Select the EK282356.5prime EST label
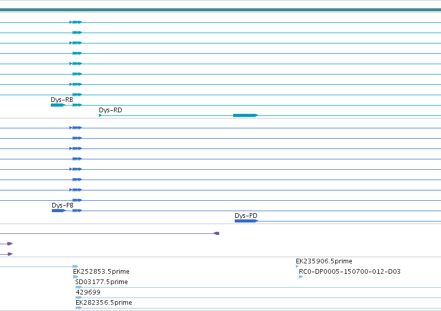The width and height of the screenshot is (441, 311). 104,303
